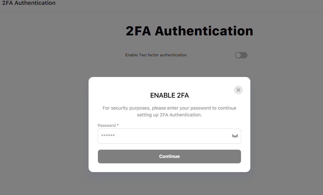Viewport: 323px width, 195px height.
Task: Click '2FA' in the ENABLE 2FA title
Action: 183,95
